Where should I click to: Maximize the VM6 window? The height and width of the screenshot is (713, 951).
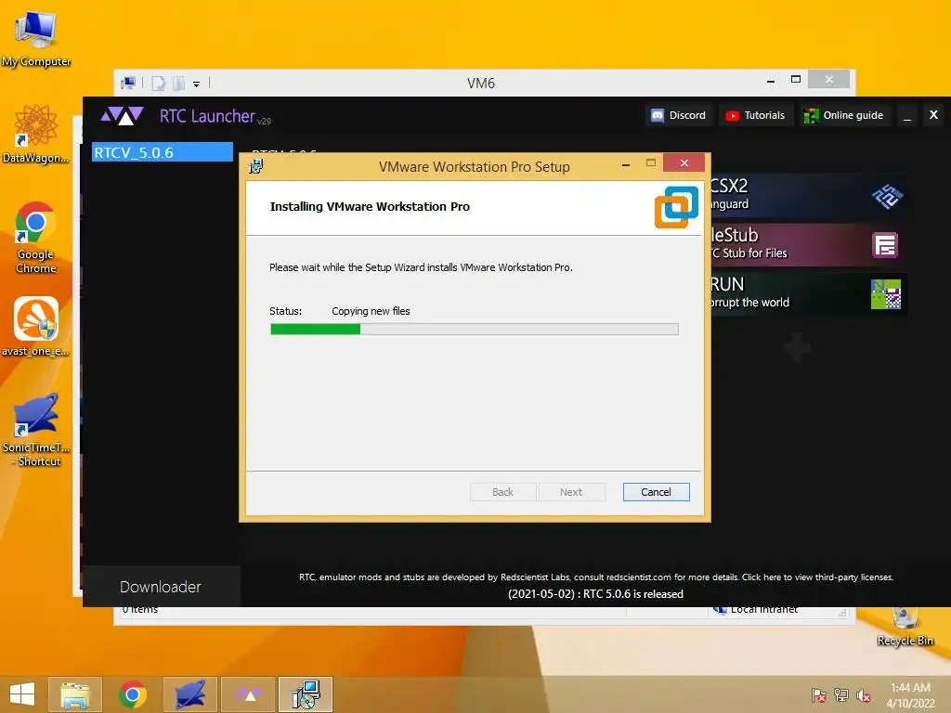(x=796, y=80)
